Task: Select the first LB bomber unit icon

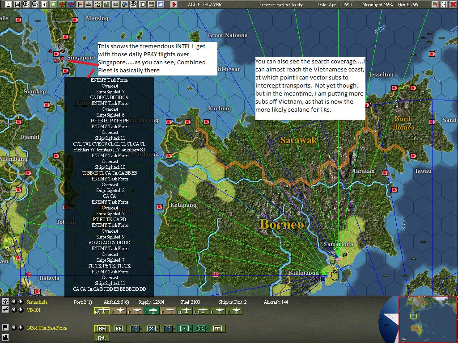Action: point(185,311)
